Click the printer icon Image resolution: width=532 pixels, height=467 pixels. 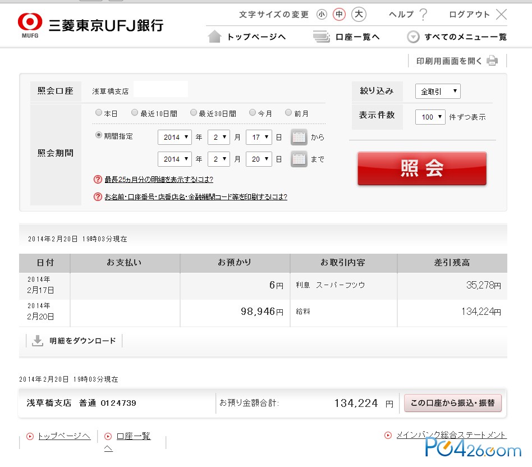492,61
